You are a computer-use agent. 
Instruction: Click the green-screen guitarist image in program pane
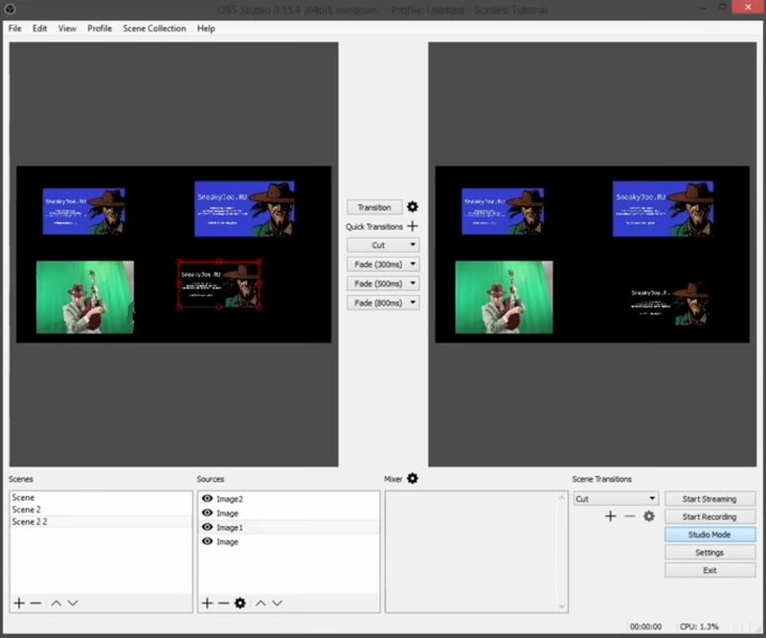pos(504,297)
